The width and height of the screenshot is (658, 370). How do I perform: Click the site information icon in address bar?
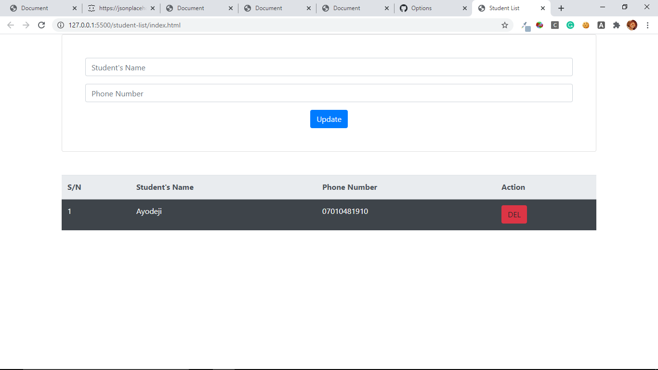(x=61, y=25)
